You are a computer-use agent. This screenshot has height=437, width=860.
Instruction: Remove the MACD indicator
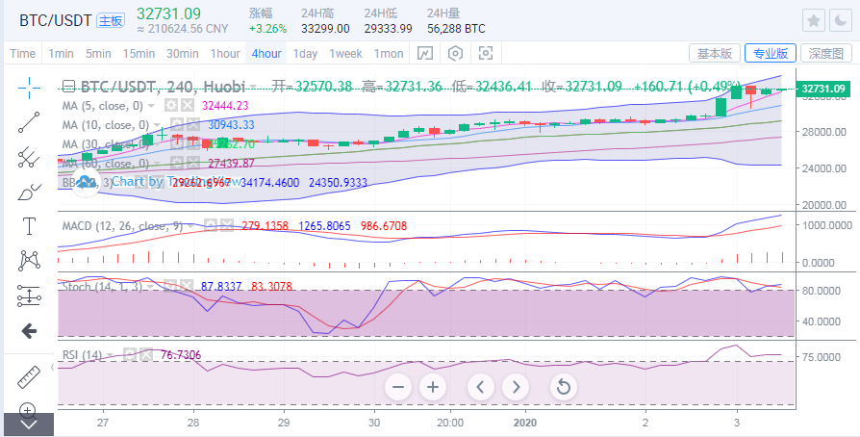point(226,225)
